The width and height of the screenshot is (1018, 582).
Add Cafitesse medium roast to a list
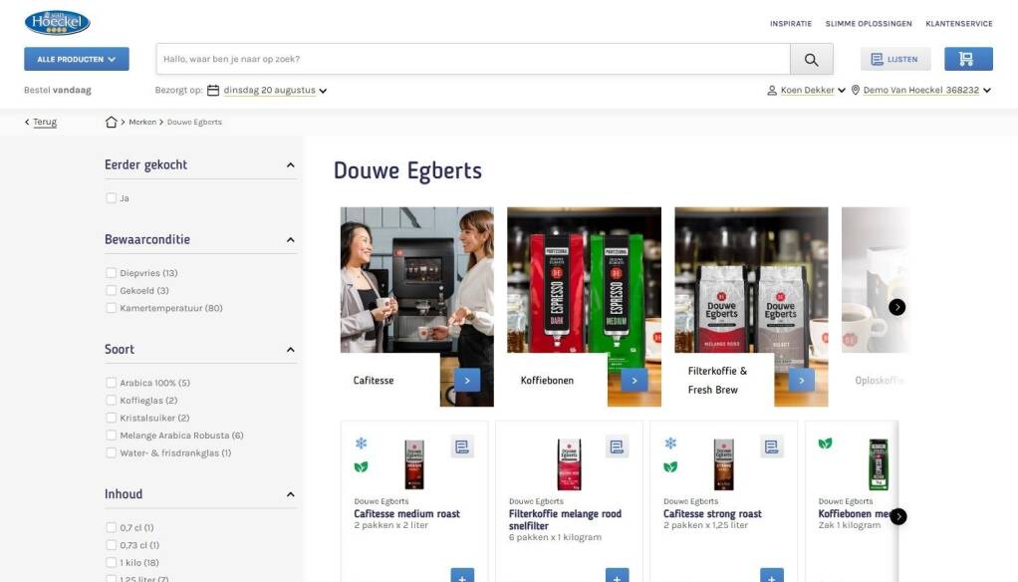(x=462, y=446)
